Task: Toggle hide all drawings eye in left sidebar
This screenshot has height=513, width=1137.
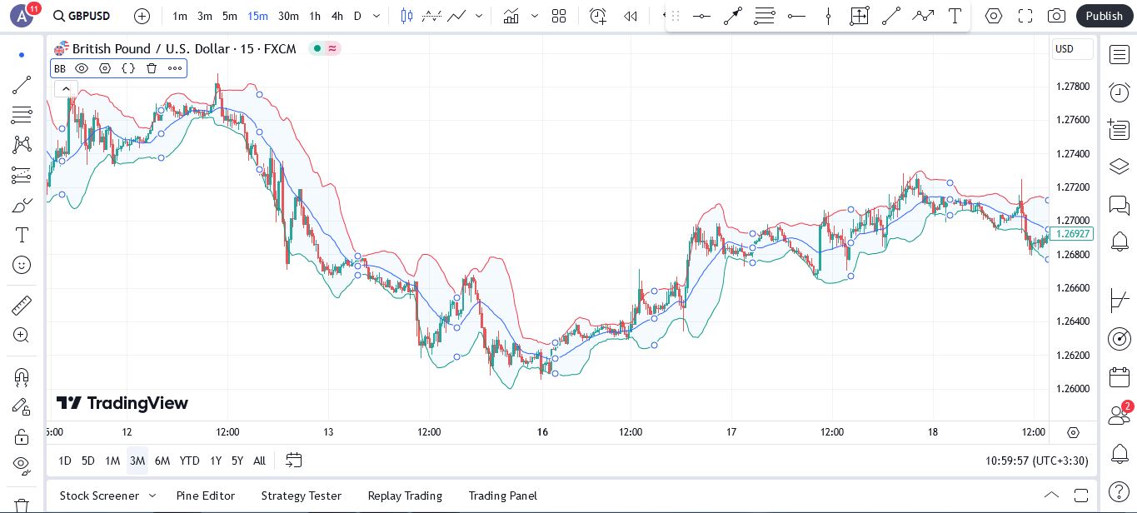Action: [x=22, y=464]
